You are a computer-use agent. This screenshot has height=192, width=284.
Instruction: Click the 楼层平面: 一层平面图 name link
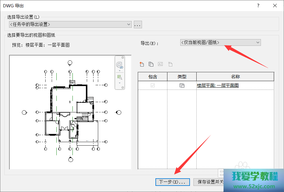pos(218,85)
